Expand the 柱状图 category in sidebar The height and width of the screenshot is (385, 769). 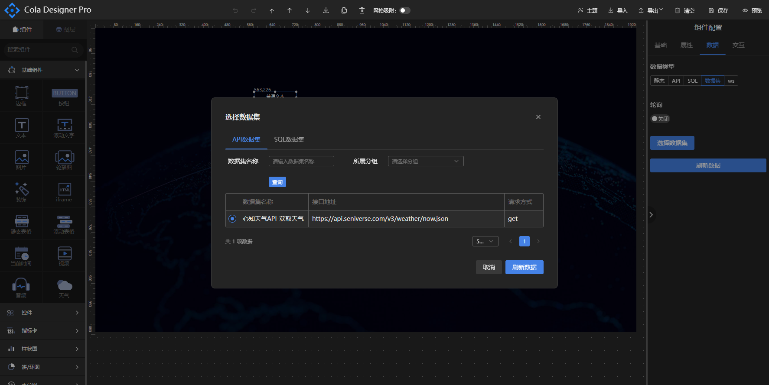coord(42,349)
